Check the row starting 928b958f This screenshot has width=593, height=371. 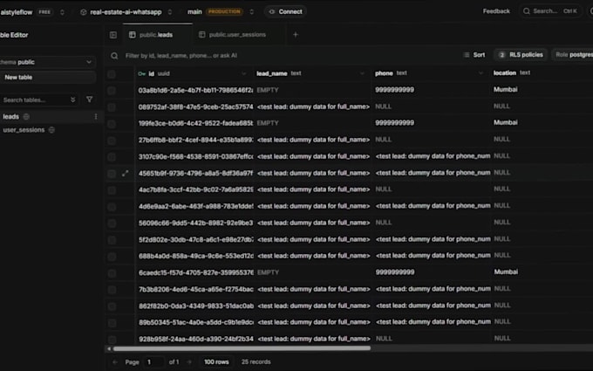click(x=112, y=340)
